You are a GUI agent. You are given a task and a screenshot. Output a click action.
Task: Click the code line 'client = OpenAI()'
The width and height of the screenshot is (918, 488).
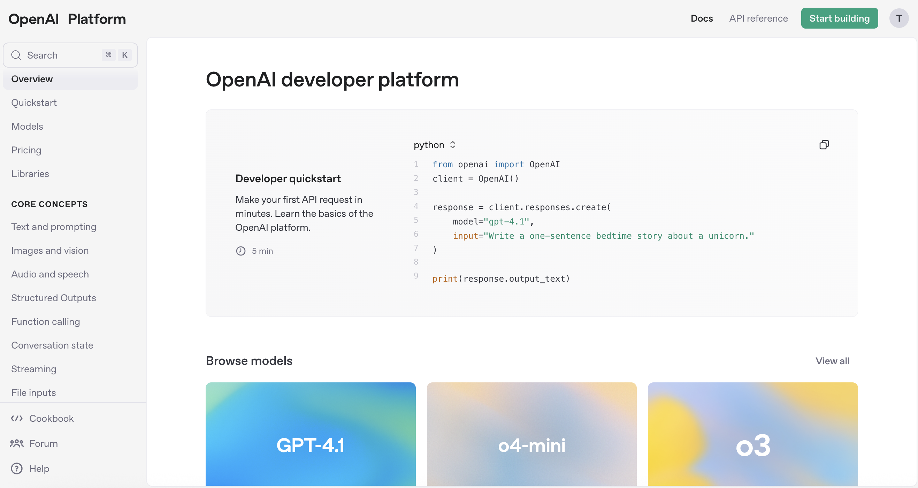point(476,178)
